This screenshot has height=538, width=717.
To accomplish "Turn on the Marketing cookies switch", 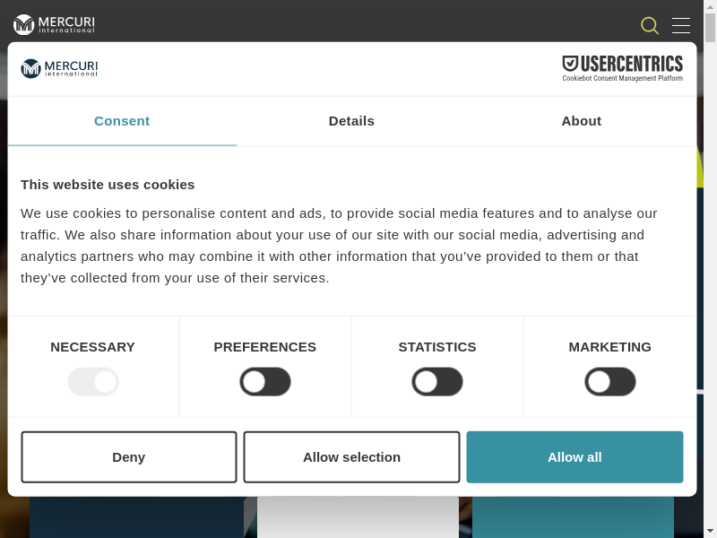I will pyautogui.click(x=610, y=382).
